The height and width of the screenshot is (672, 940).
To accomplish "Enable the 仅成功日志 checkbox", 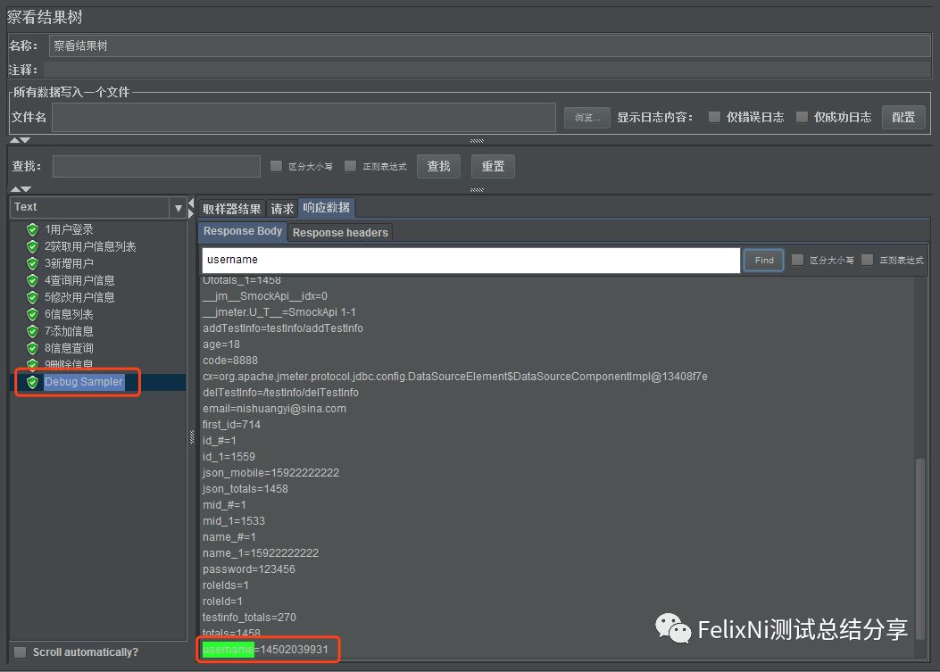I will (802, 117).
